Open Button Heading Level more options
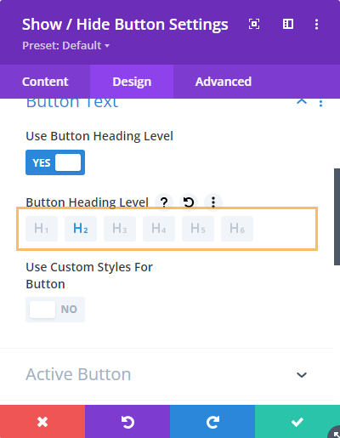 (x=213, y=202)
